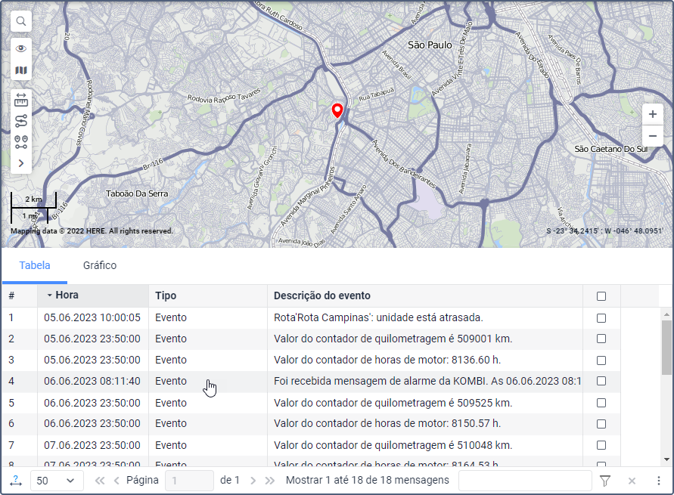Go to the first page
The image size is (674, 495).
tap(100, 481)
